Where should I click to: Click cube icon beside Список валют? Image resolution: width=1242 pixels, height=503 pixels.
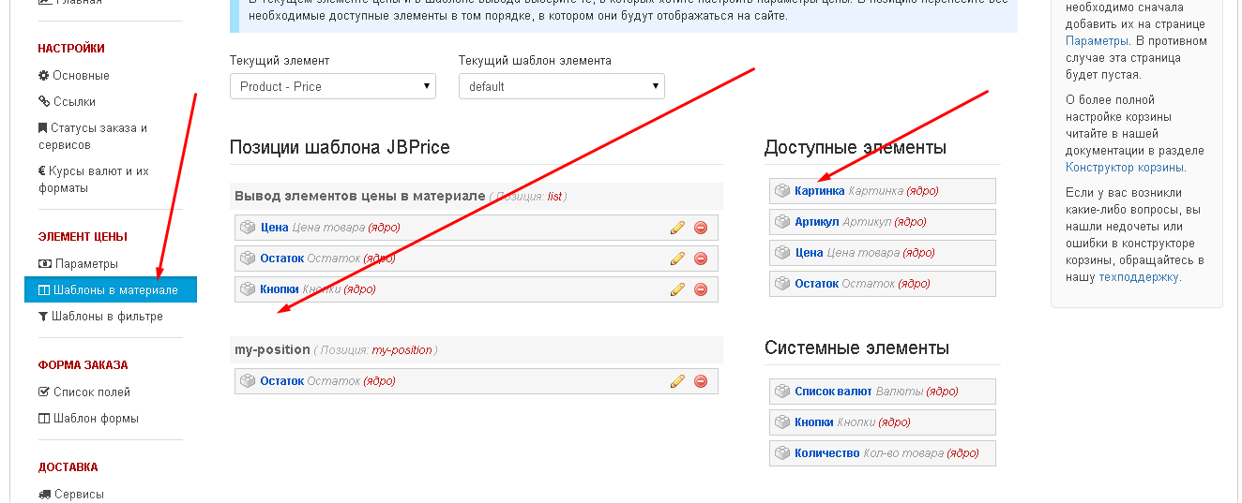[x=782, y=392]
